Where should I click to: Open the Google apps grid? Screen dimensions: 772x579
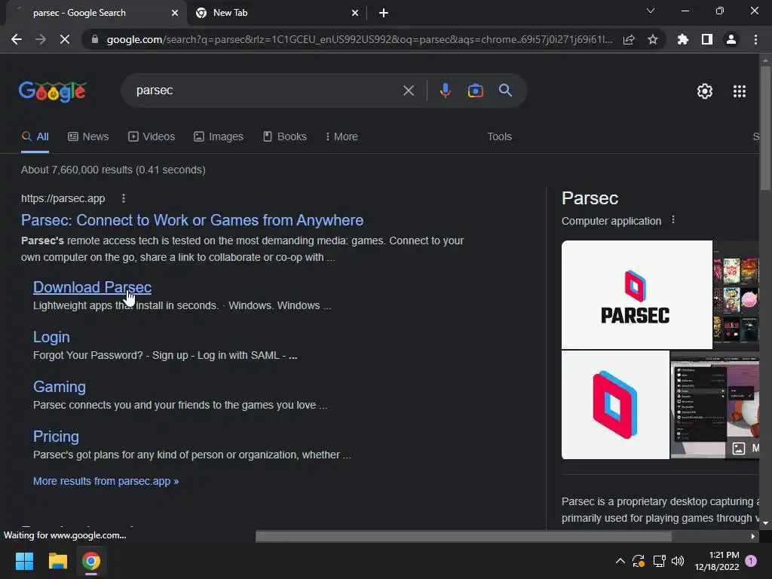click(x=740, y=91)
